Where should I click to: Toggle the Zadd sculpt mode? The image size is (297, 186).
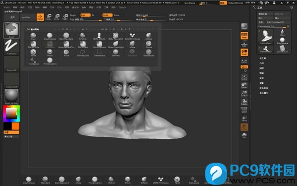pos(107,15)
